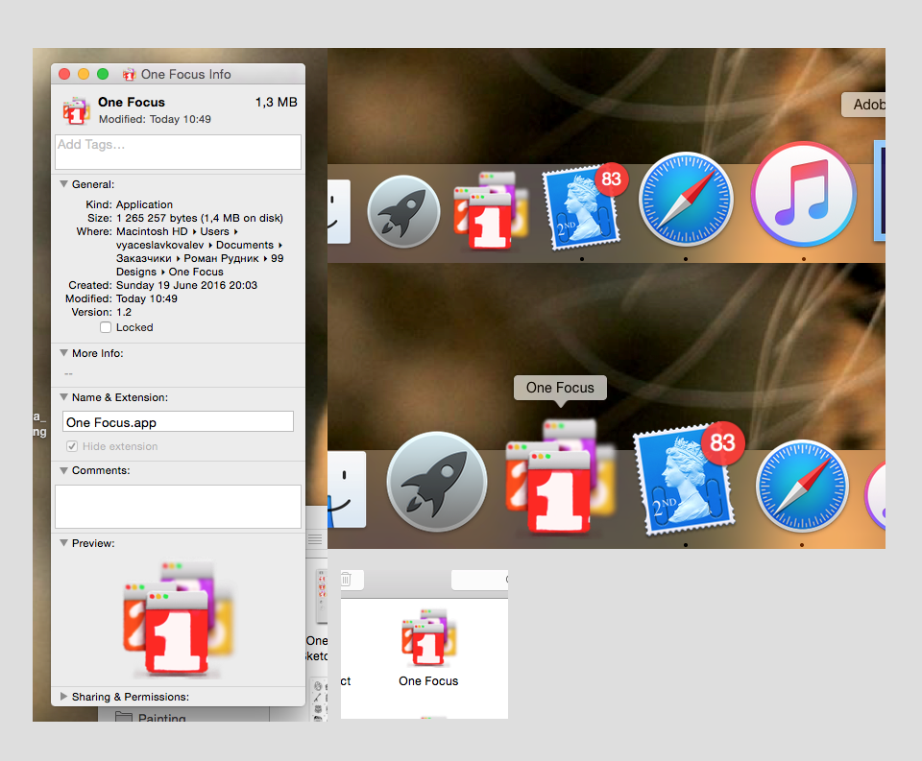
Task: Collapse the Preview section
Action: click(63, 543)
